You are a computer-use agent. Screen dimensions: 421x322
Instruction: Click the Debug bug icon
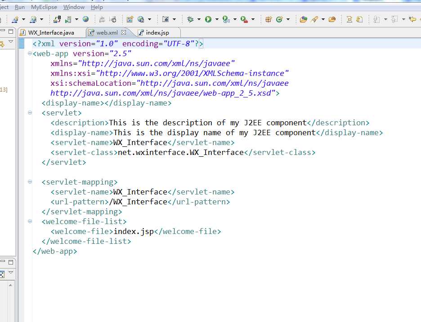(x=190, y=19)
